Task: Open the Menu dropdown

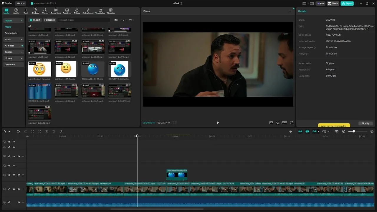Action: [21, 4]
